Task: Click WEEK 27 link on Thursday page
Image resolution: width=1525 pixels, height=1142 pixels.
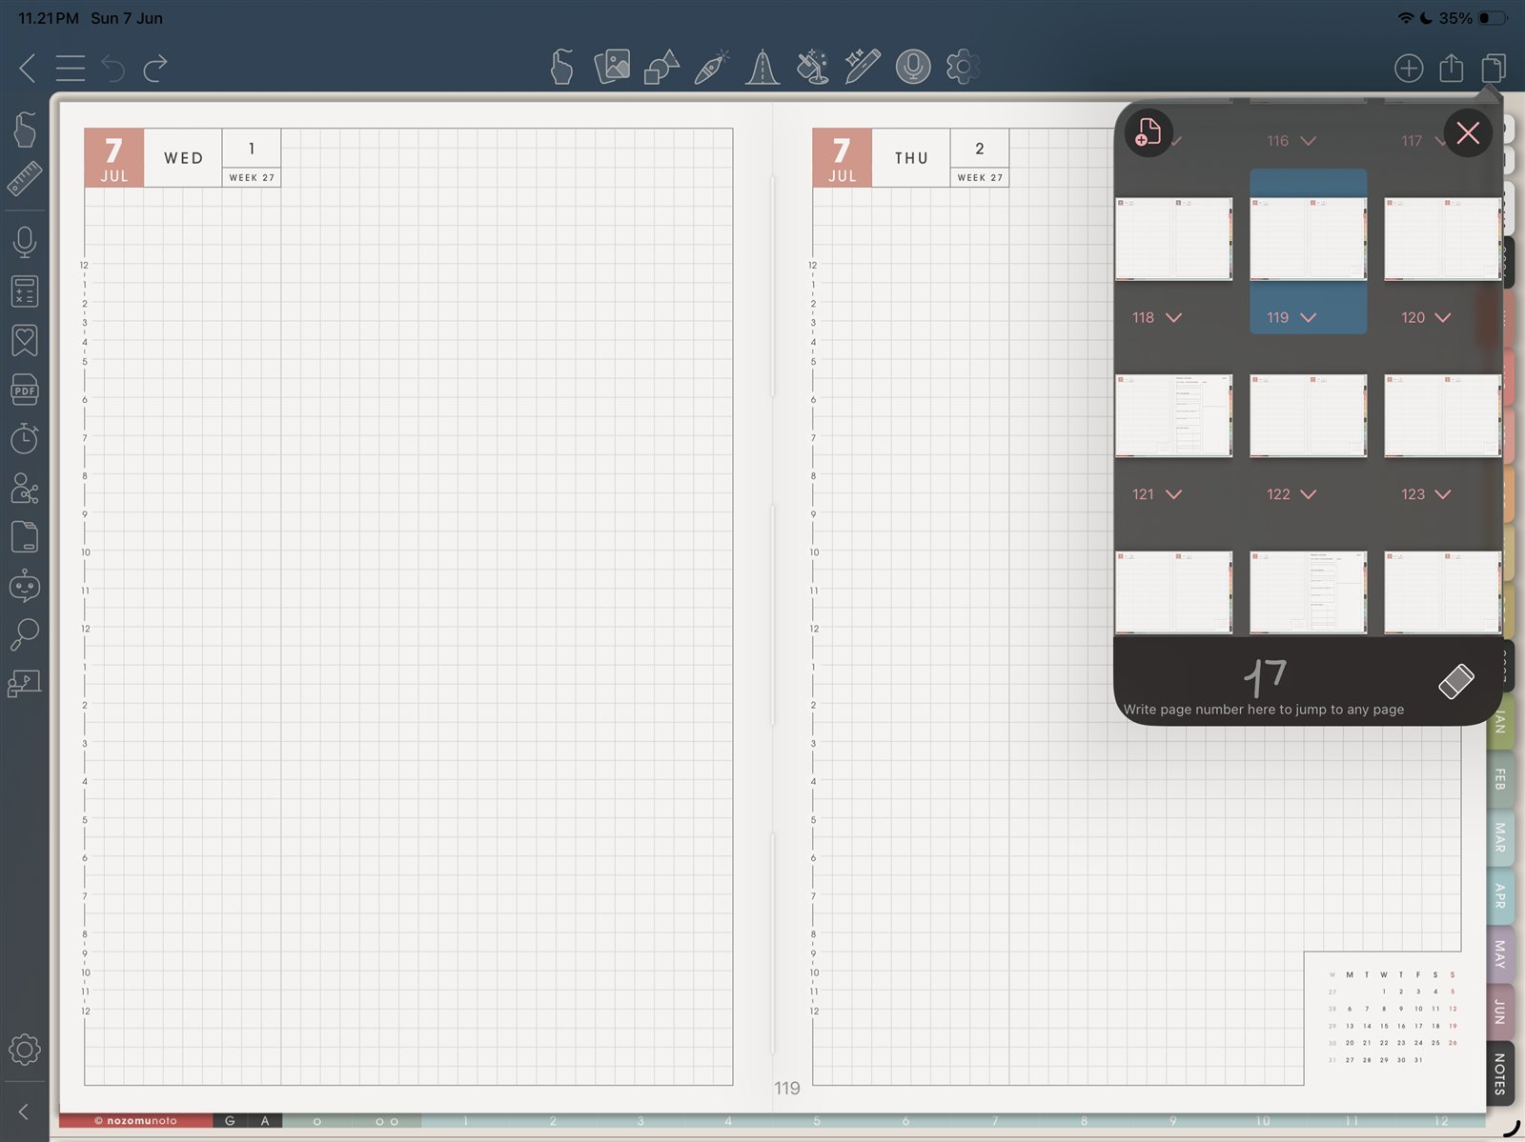Action: click(x=980, y=177)
